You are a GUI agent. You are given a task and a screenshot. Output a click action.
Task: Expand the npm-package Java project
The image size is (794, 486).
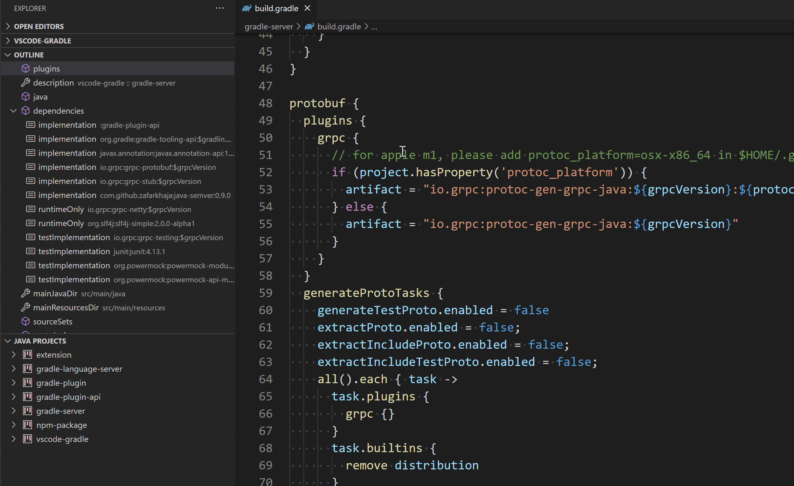click(x=13, y=425)
